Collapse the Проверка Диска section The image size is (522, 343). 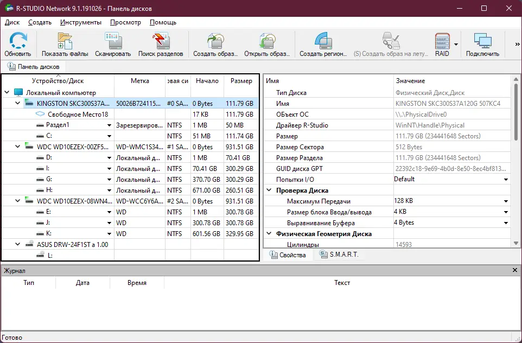(x=269, y=190)
